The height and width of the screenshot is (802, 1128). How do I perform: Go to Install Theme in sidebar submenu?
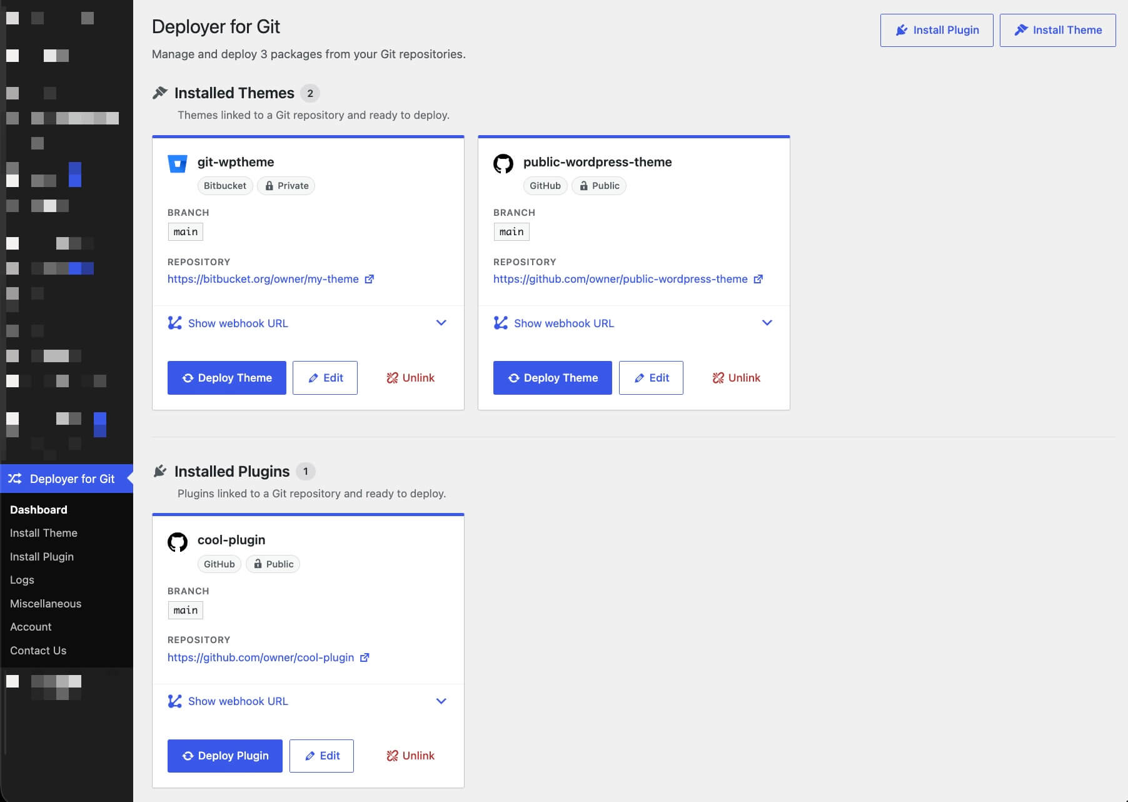tap(44, 533)
